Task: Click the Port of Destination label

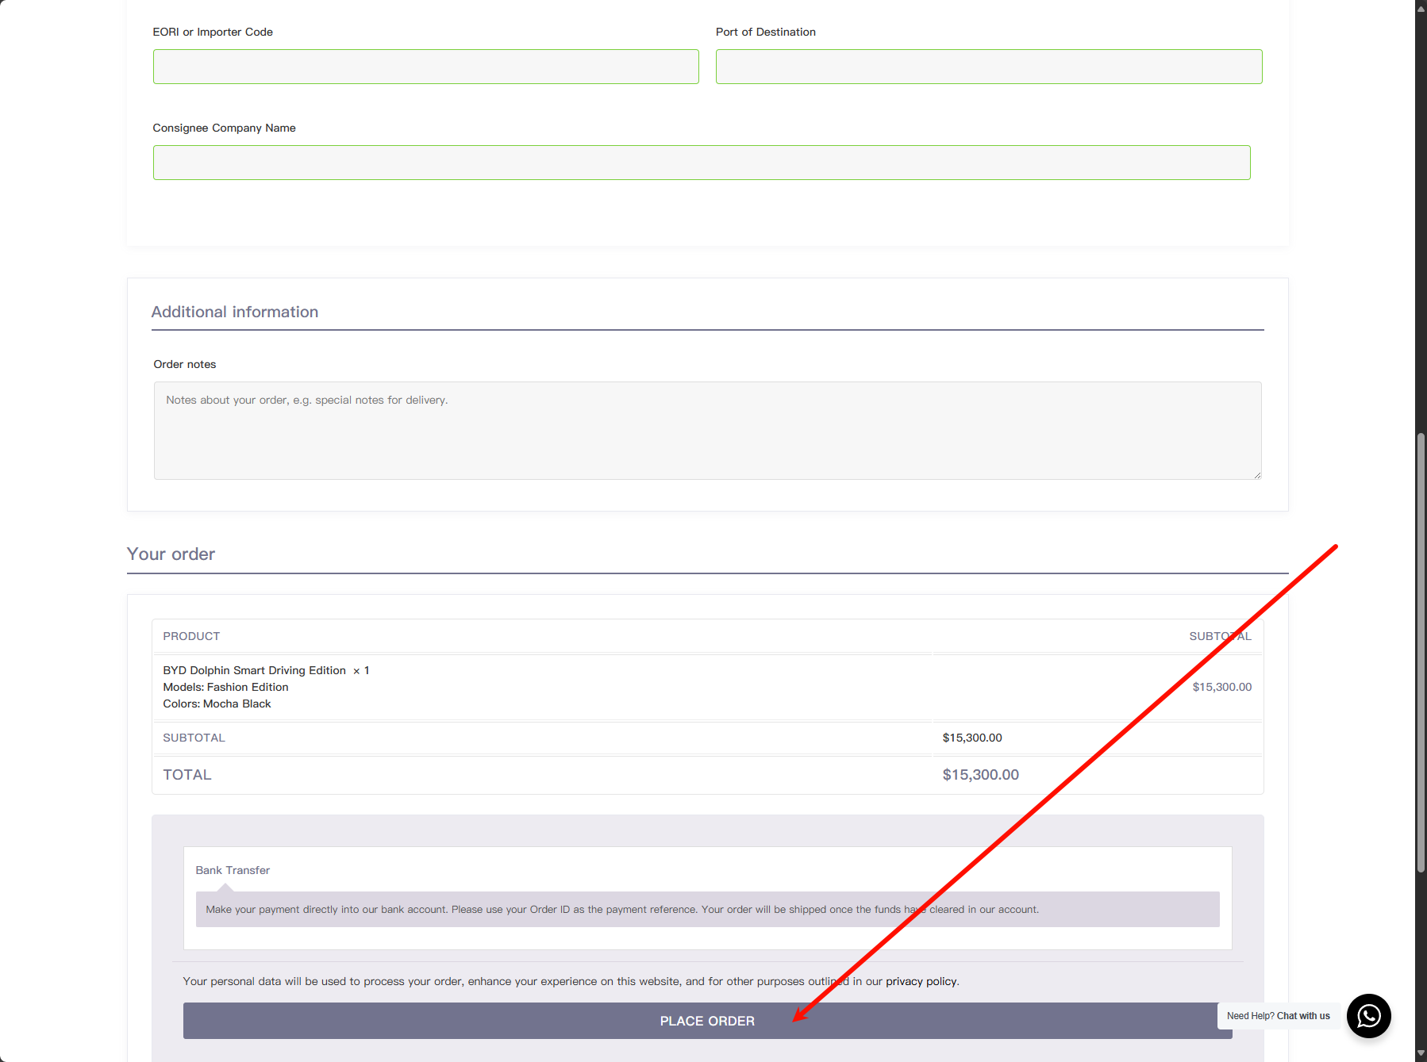Action: pos(766,32)
